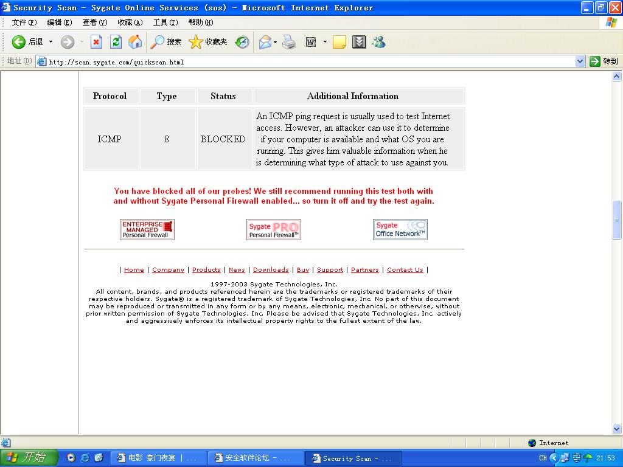Switch to 安全软件论坛 taskbar window

coord(256,458)
